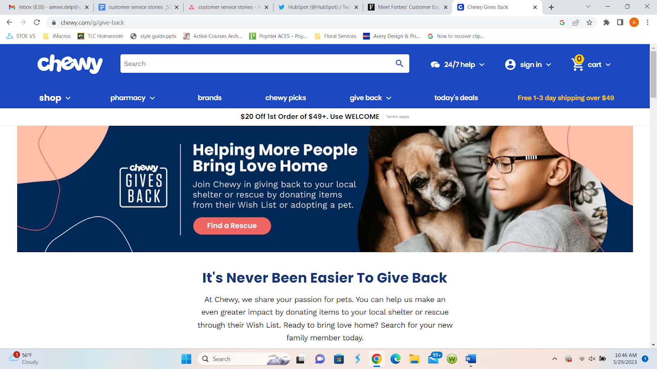This screenshot has width=657, height=369.
Task: Click the sign in account icon
Action: pyautogui.click(x=510, y=64)
